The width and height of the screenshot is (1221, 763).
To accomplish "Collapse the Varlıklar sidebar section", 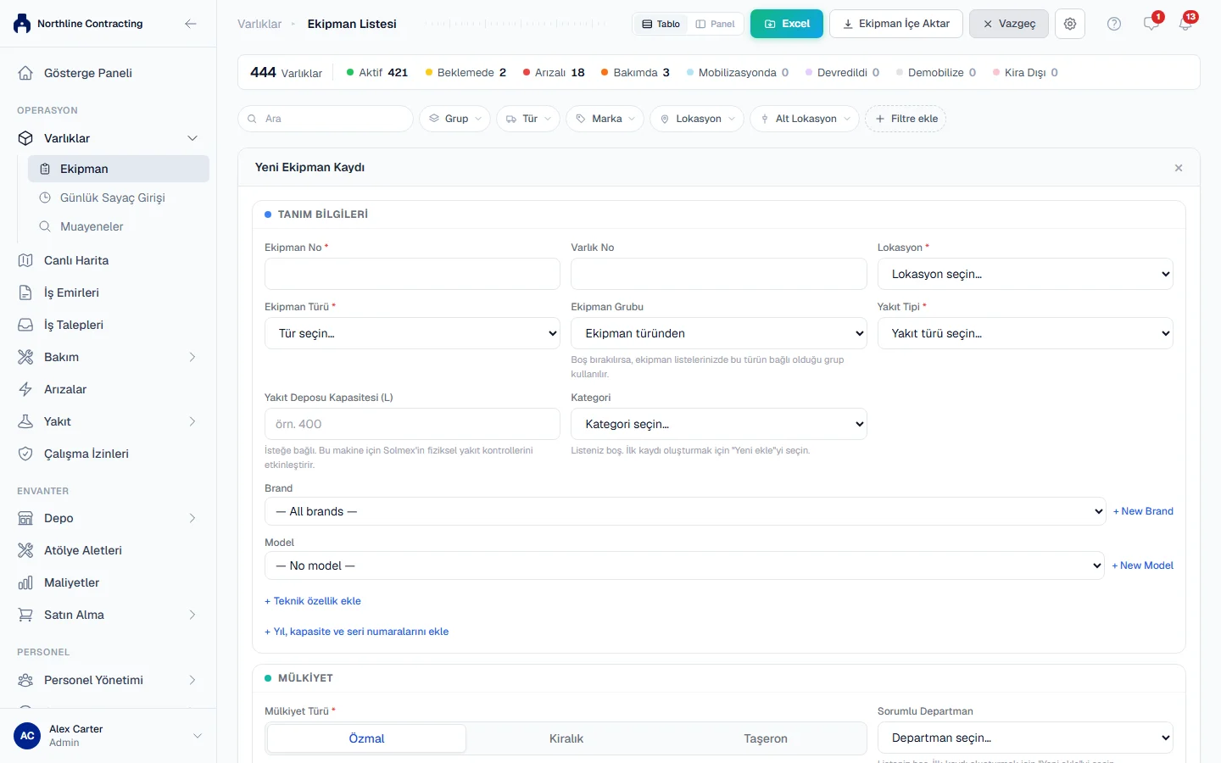I will 108,138.
